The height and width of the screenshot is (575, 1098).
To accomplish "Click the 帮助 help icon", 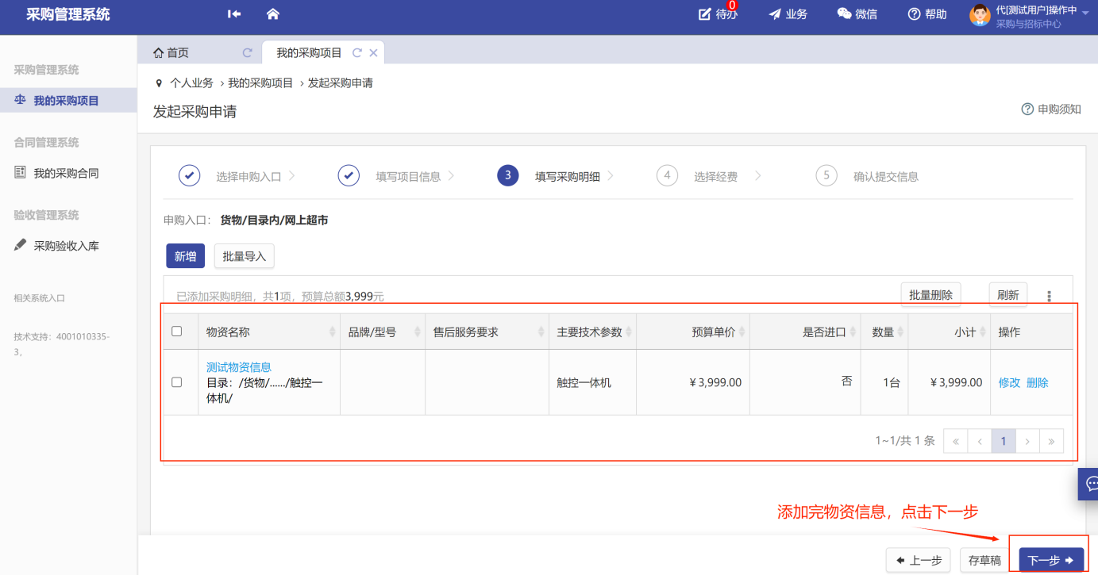I will (914, 14).
